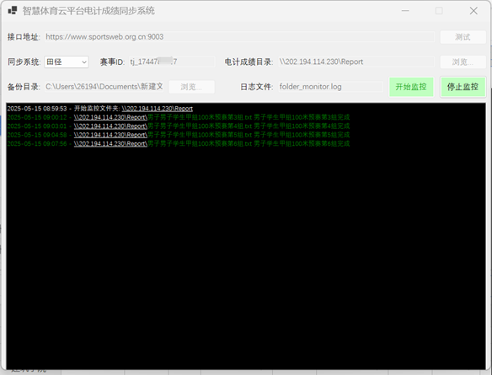This screenshot has height=375, width=492.
Task: Minimize the window
Action: [x=405, y=11]
